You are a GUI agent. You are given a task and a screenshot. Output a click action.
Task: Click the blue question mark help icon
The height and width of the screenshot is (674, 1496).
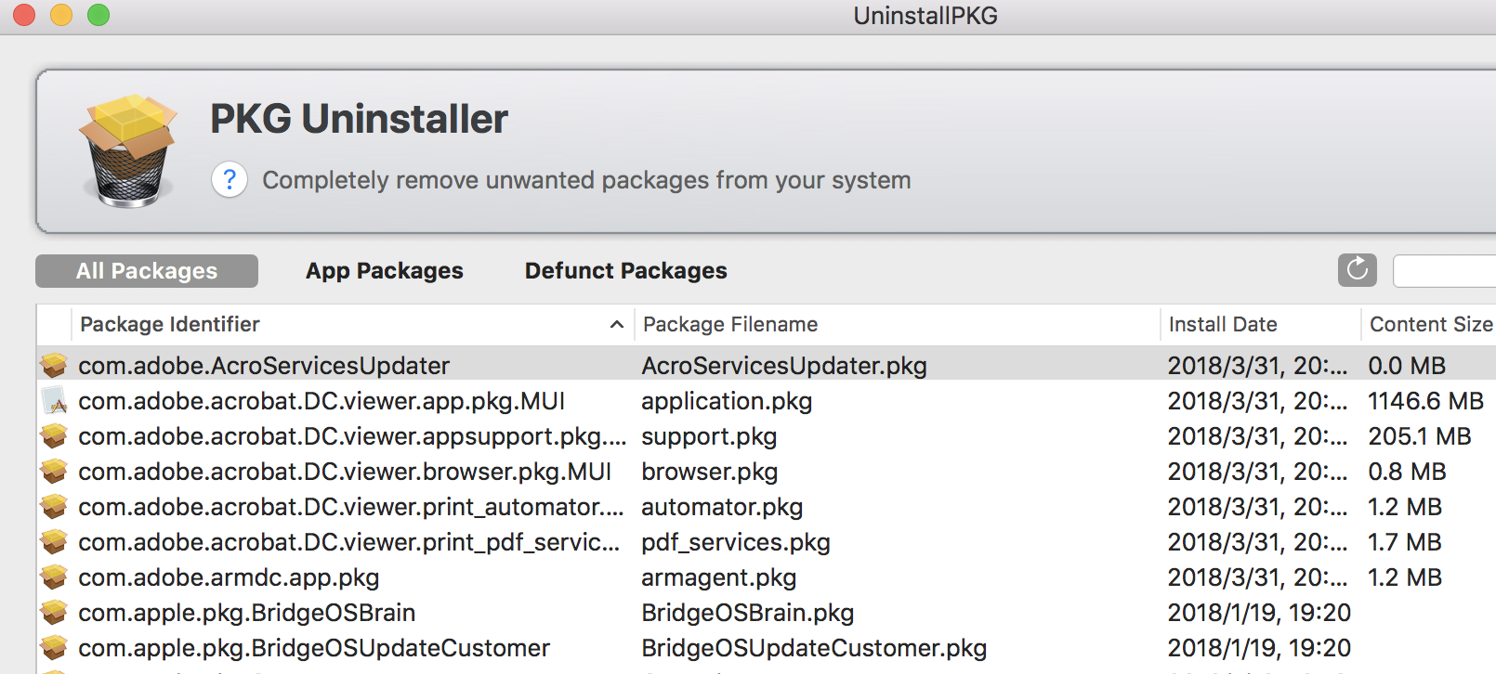coord(230,179)
